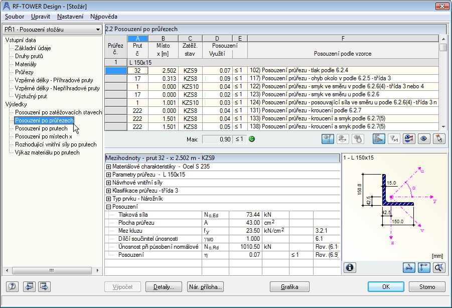452x308 pixels.
Task: Click the RF-TOWER app icon in title bar
Action: coord(7,6)
